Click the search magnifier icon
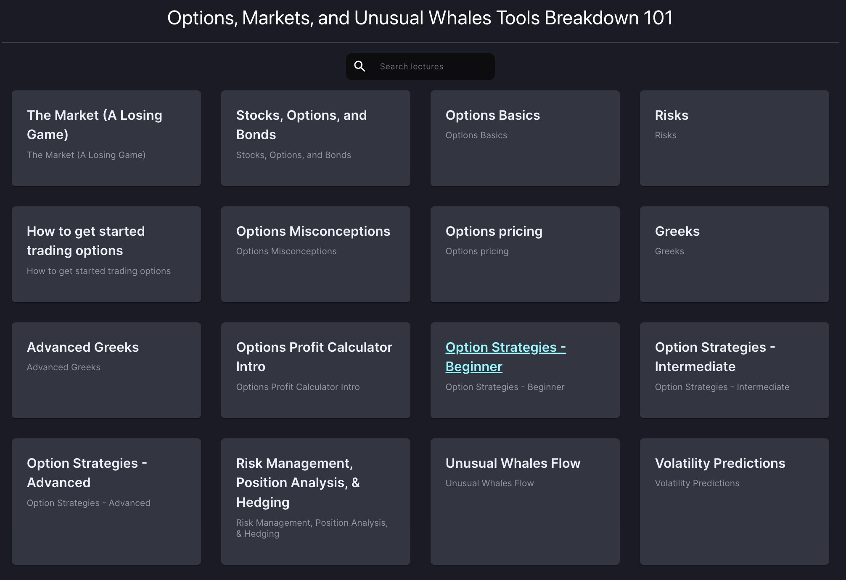The height and width of the screenshot is (580, 846). click(360, 66)
